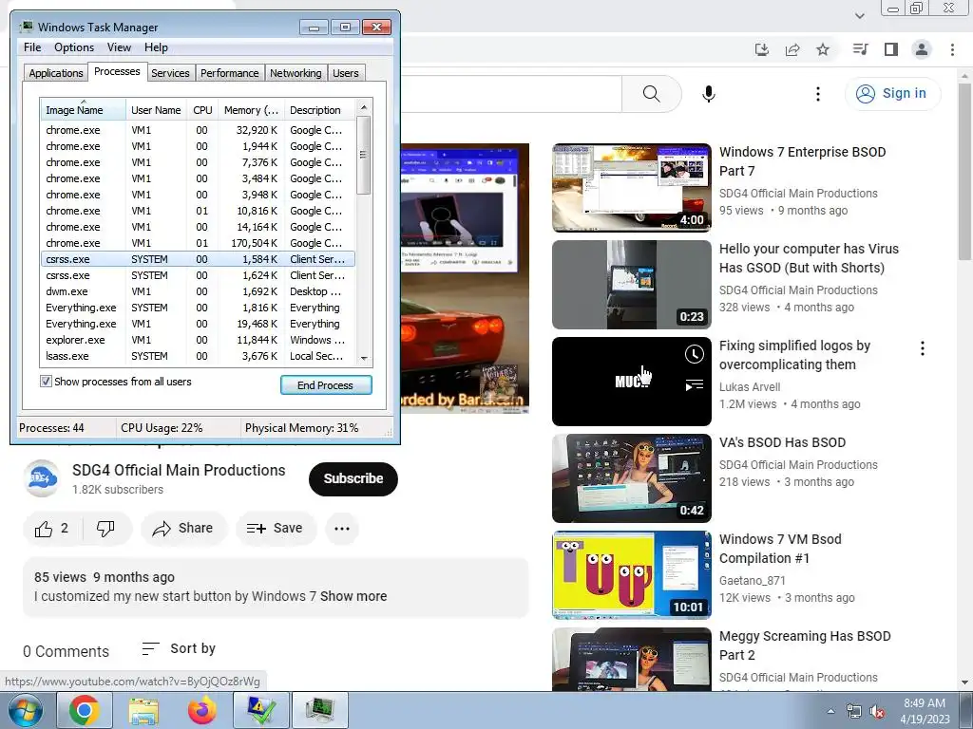Open Sort by comments dropdown
This screenshot has width=973, height=729.
[178, 649]
